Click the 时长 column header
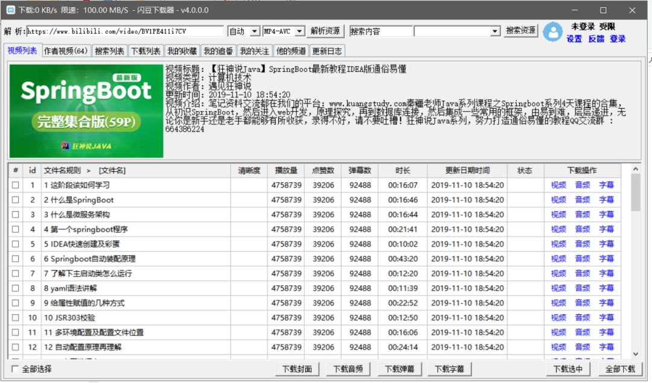652x383 pixels. point(403,170)
